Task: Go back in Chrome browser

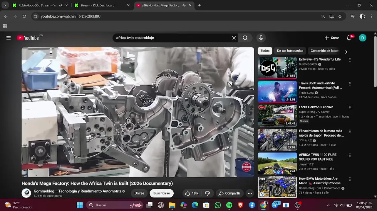Action: point(6,16)
